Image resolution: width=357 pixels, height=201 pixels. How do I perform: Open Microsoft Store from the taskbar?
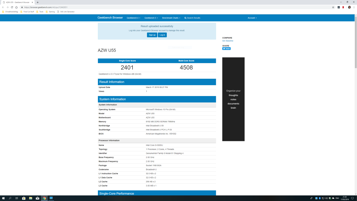click(x=24, y=198)
